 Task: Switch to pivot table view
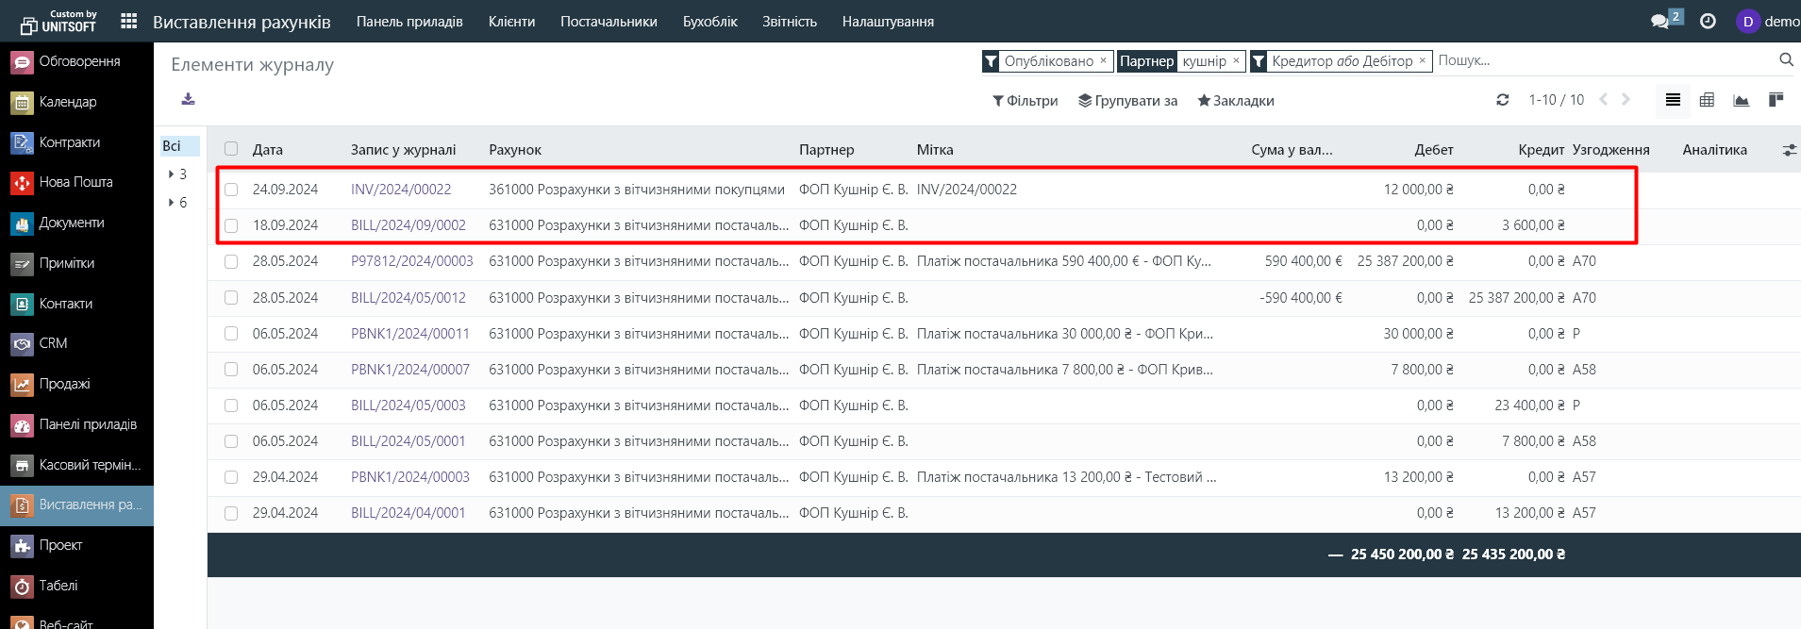[1707, 100]
